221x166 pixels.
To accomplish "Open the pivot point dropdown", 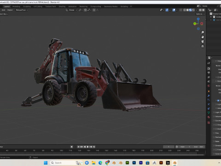I will coord(81,10).
